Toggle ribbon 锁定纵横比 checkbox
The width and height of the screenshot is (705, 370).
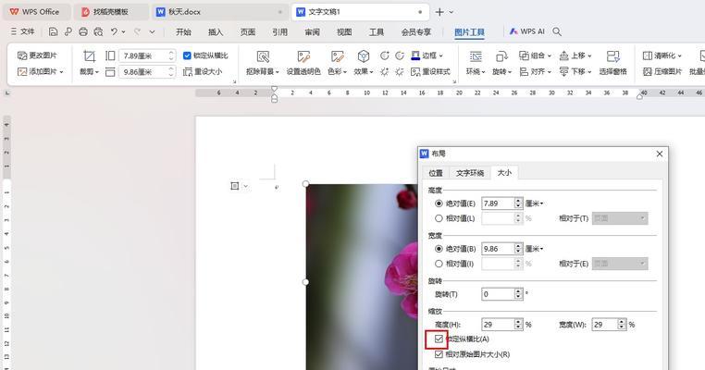[x=187, y=55]
